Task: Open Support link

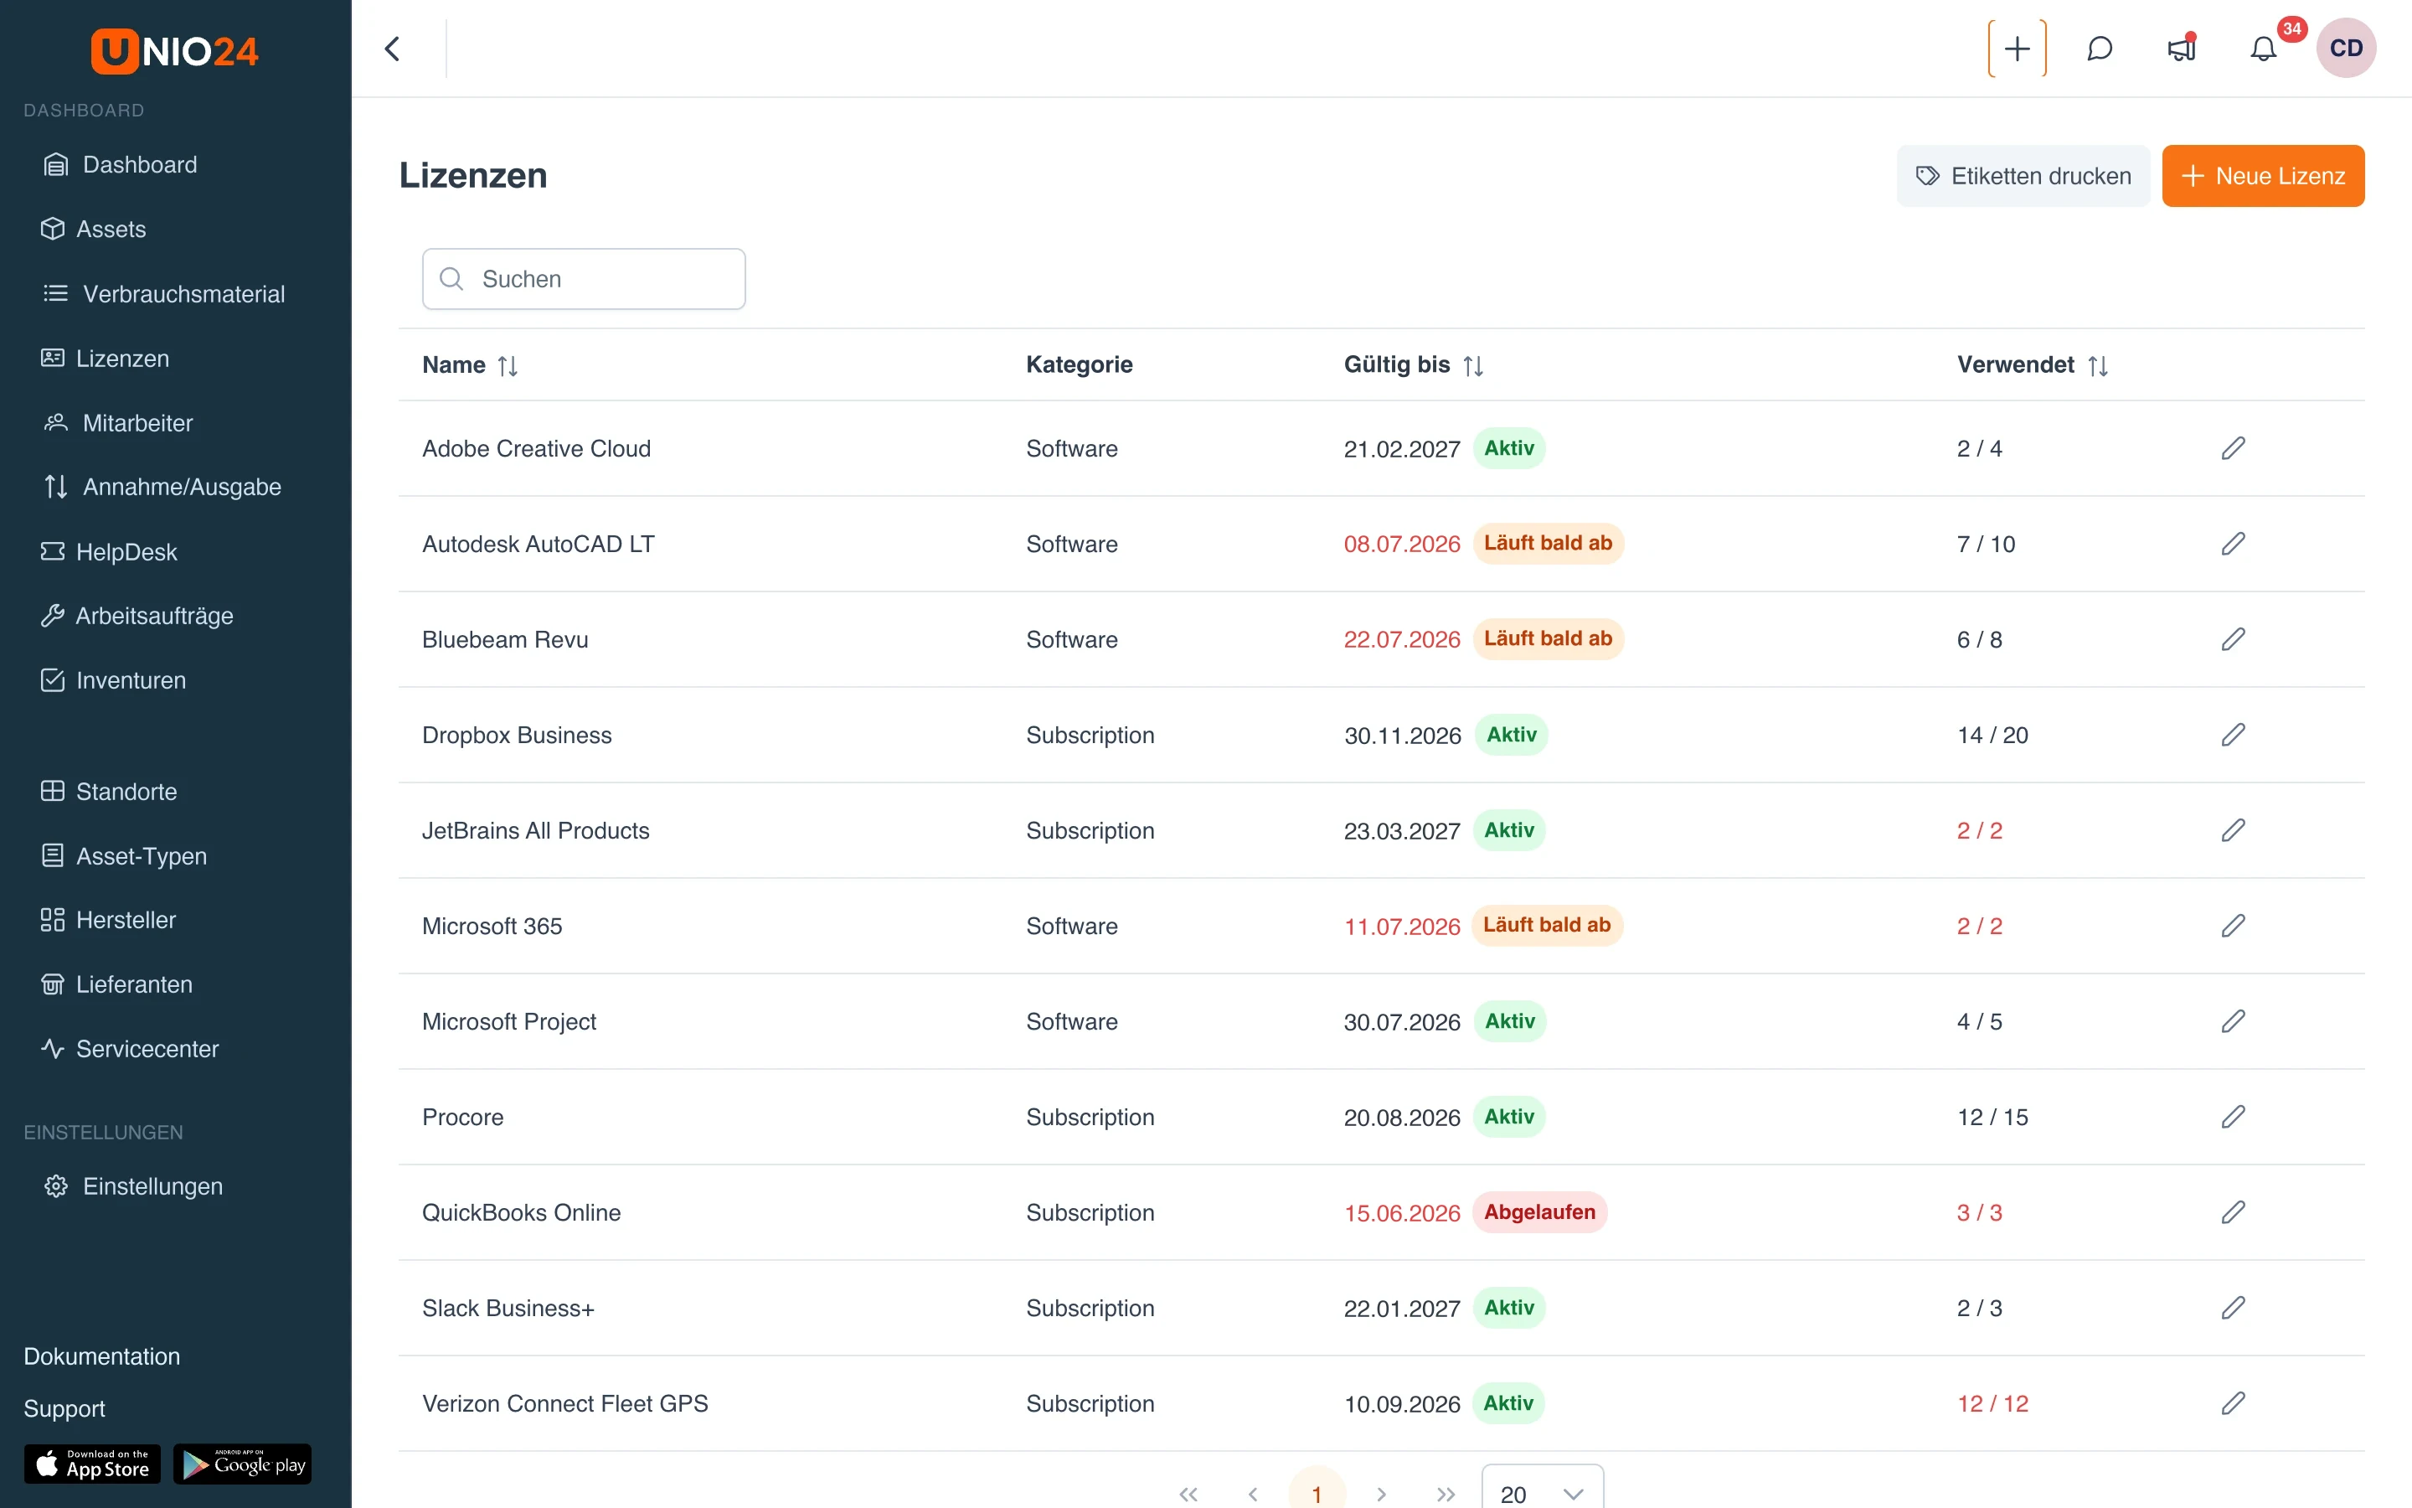Action: tap(64, 1408)
